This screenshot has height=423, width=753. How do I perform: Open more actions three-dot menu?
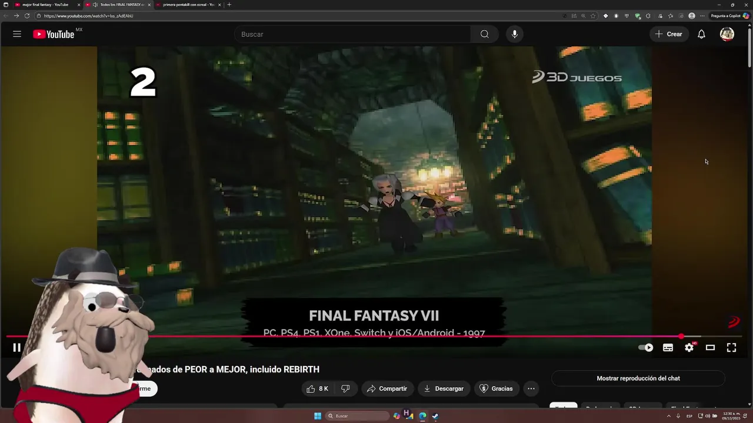tap(531, 388)
